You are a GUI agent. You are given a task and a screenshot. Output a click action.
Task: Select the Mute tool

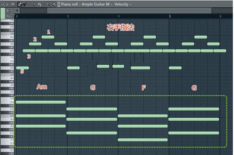pos(34,5)
